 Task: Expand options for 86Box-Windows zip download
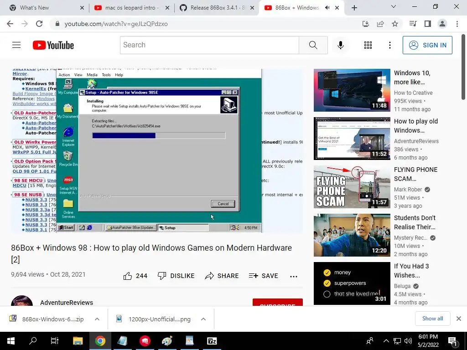click(x=97, y=319)
